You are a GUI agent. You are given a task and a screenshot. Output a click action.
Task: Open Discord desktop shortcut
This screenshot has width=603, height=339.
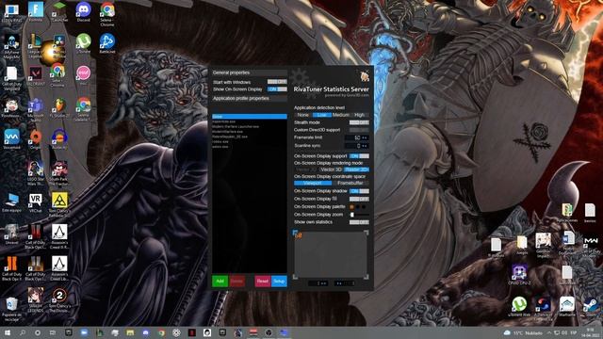point(83,12)
